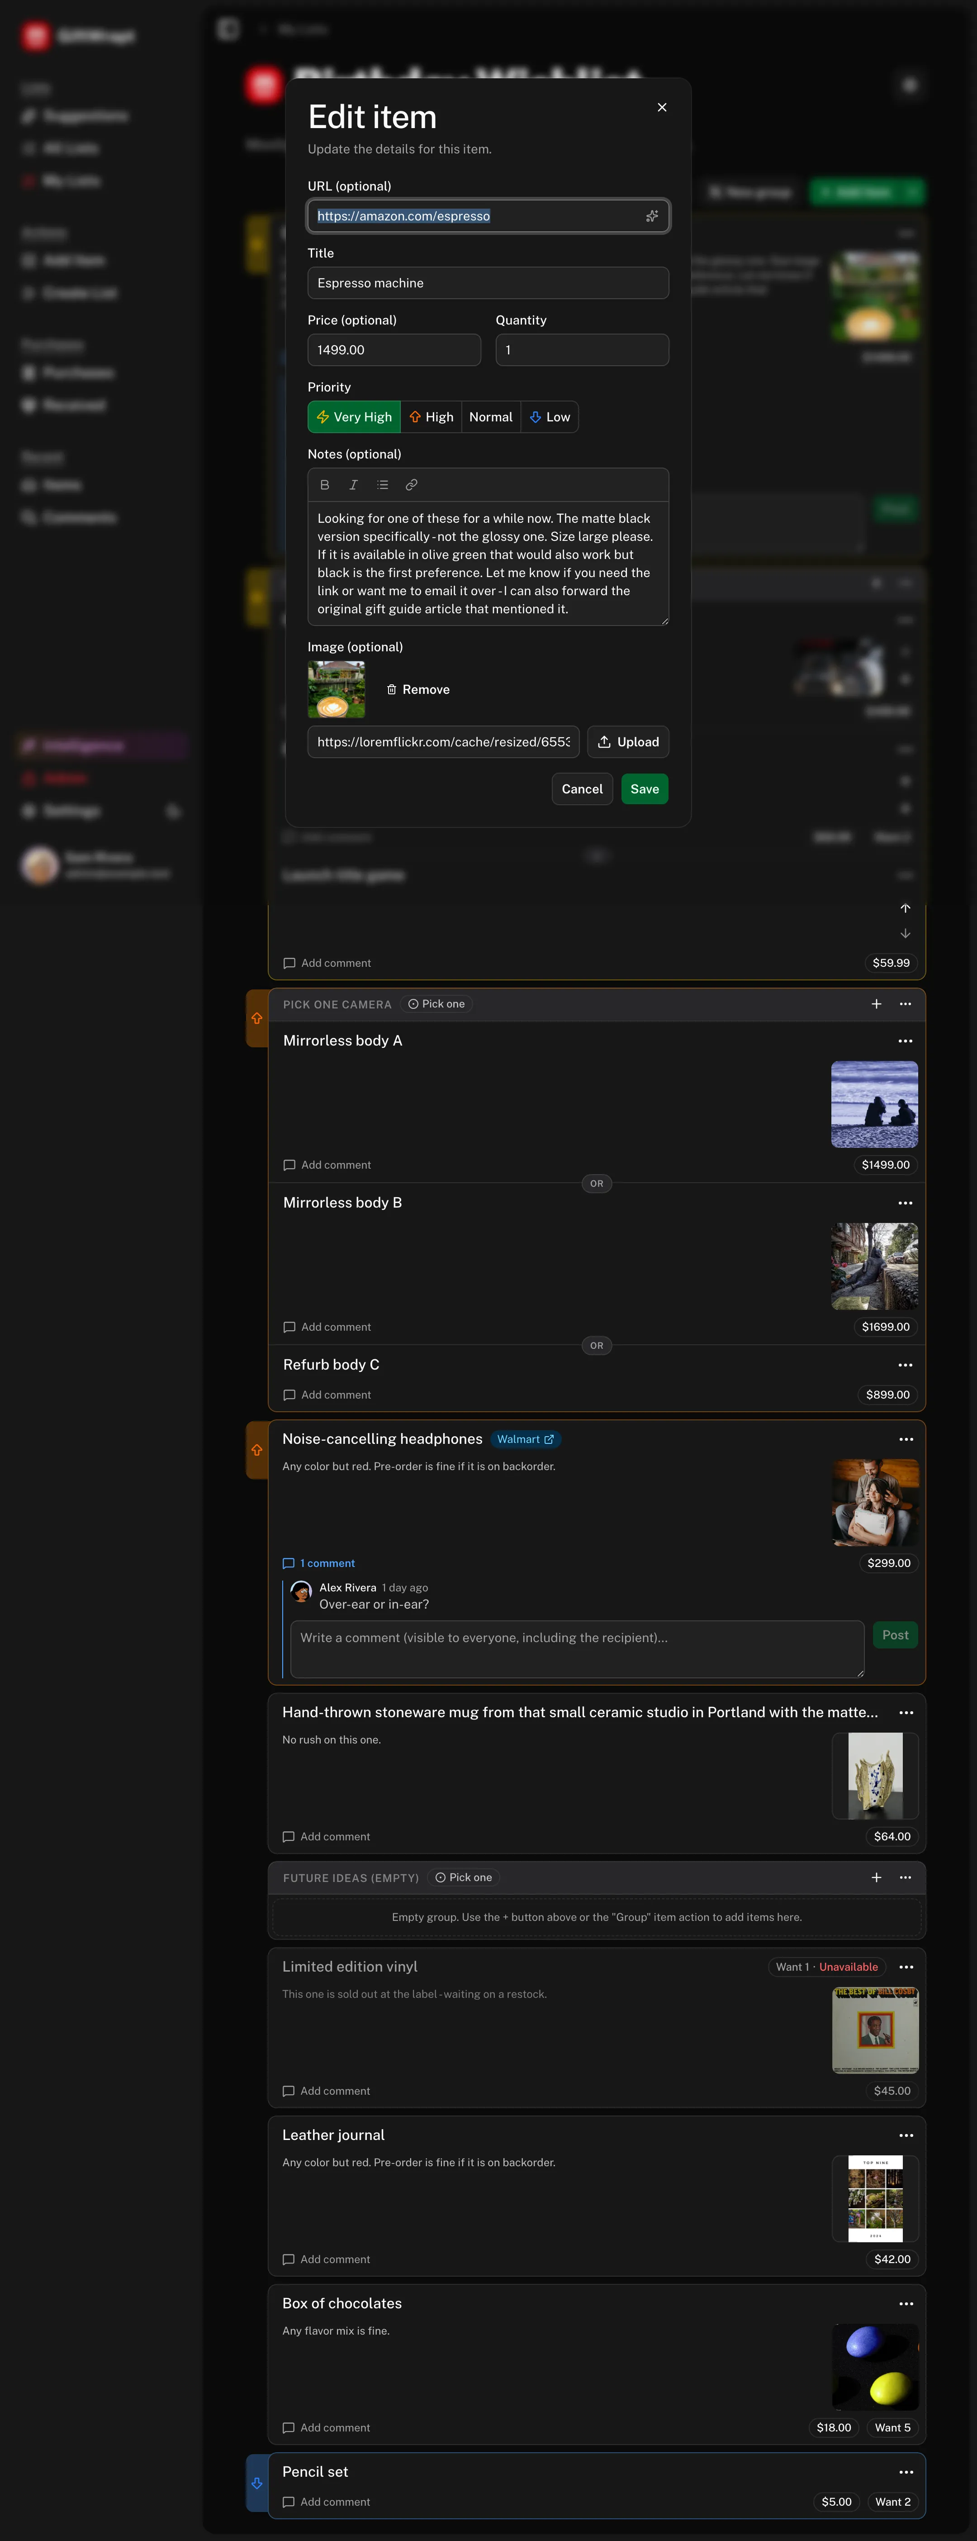The width and height of the screenshot is (977, 2541).
Task: Open Walmart link for headphones
Action: (x=526, y=1440)
